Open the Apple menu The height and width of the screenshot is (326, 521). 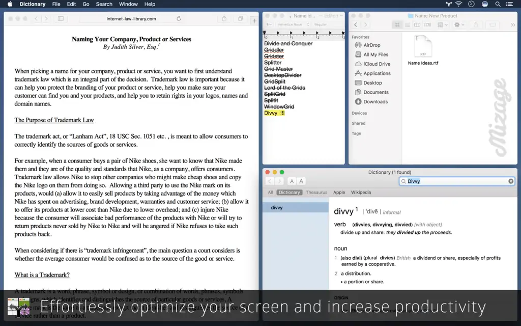(x=10, y=4)
